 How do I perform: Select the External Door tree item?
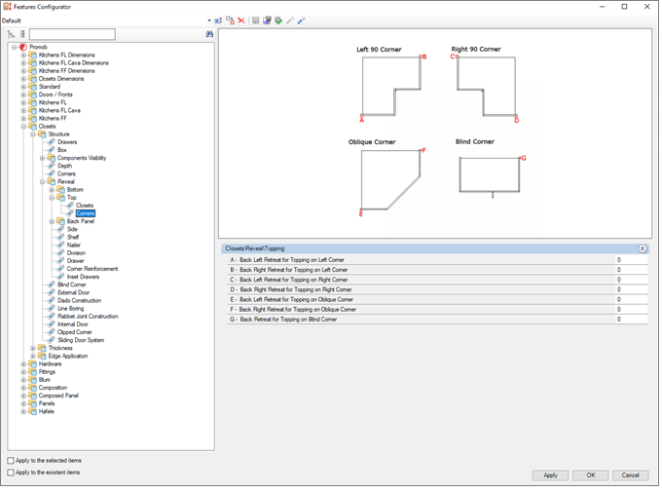tap(74, 293)
